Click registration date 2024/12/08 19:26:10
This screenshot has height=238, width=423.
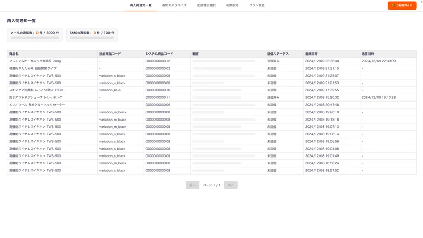click(x=322, y=112)
